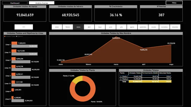This screenshot has width=191, height=107.
Task: Open the Filtros button
Action: 174,3
